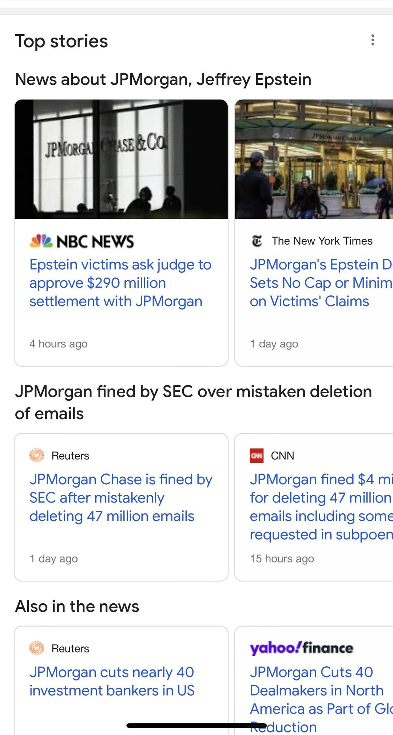Open Yahoo Finance JPMorgan dealmakers cut story

(x=320, y=691)
